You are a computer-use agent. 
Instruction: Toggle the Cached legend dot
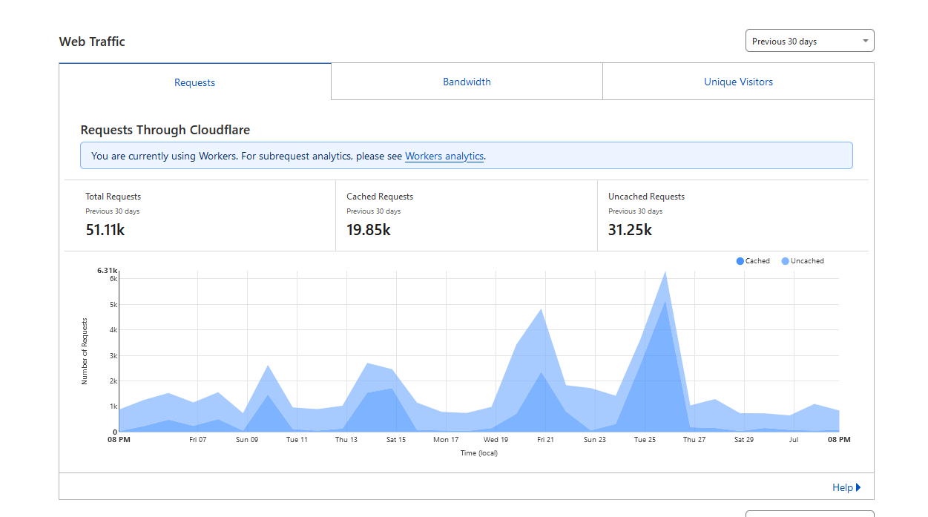click(x=740, y=261)
